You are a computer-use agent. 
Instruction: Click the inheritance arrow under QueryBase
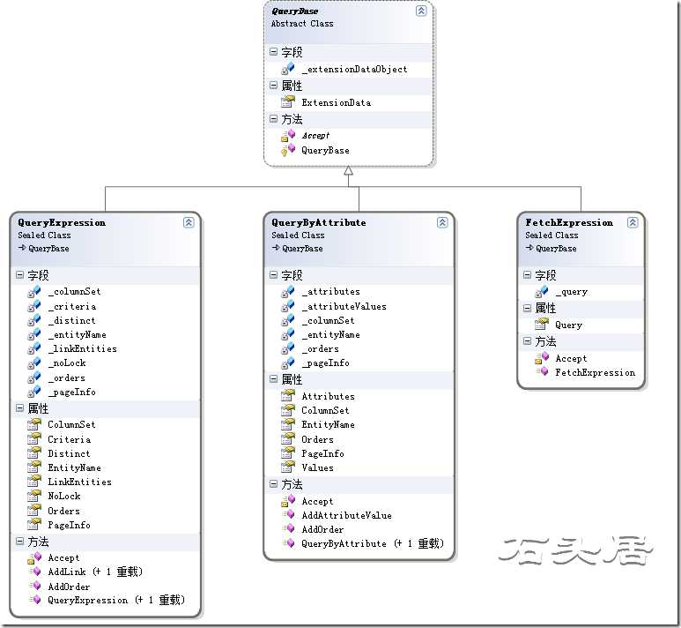pyautogui.click(x=348, y=170)
